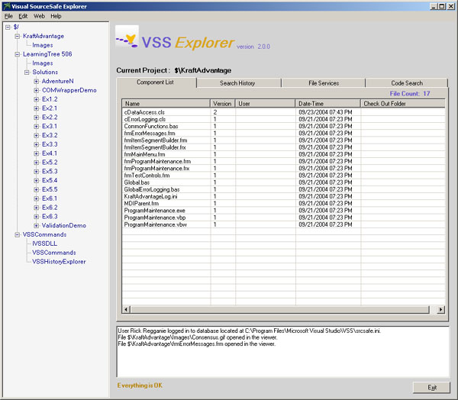Select Images under KraftAdvantage
The image size is (458, 400).
point(42,45)
